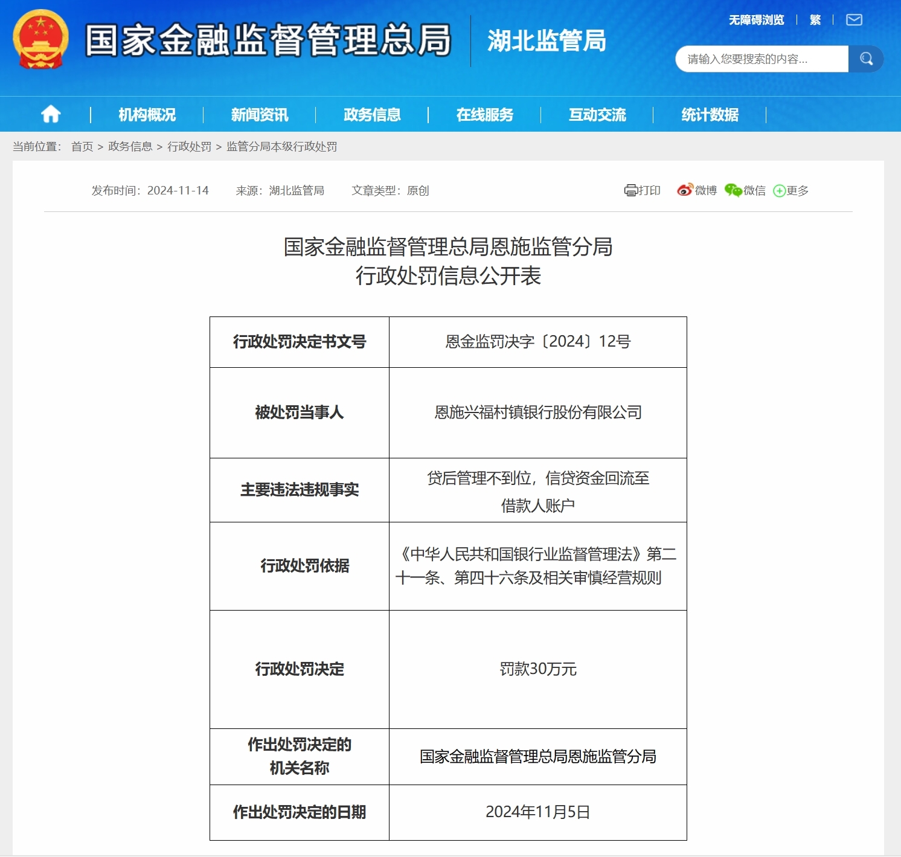
Task: Open the 行政处罚 breadcrumb link
Action: coord(190,147)
